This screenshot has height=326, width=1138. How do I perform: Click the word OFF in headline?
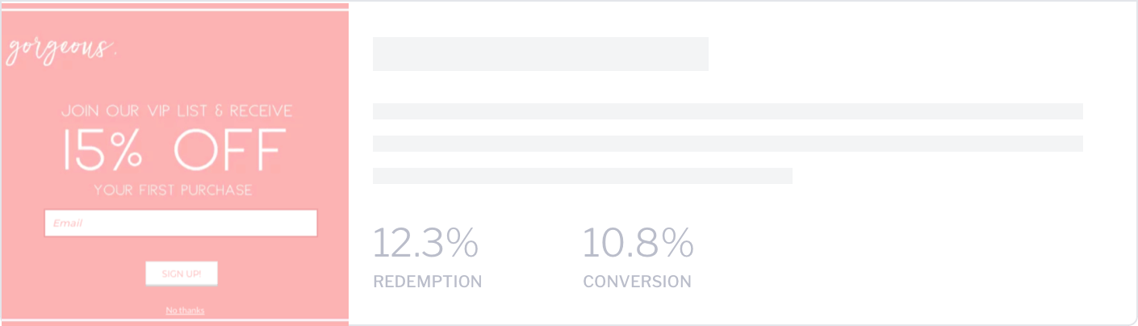[x=229, y=150]
